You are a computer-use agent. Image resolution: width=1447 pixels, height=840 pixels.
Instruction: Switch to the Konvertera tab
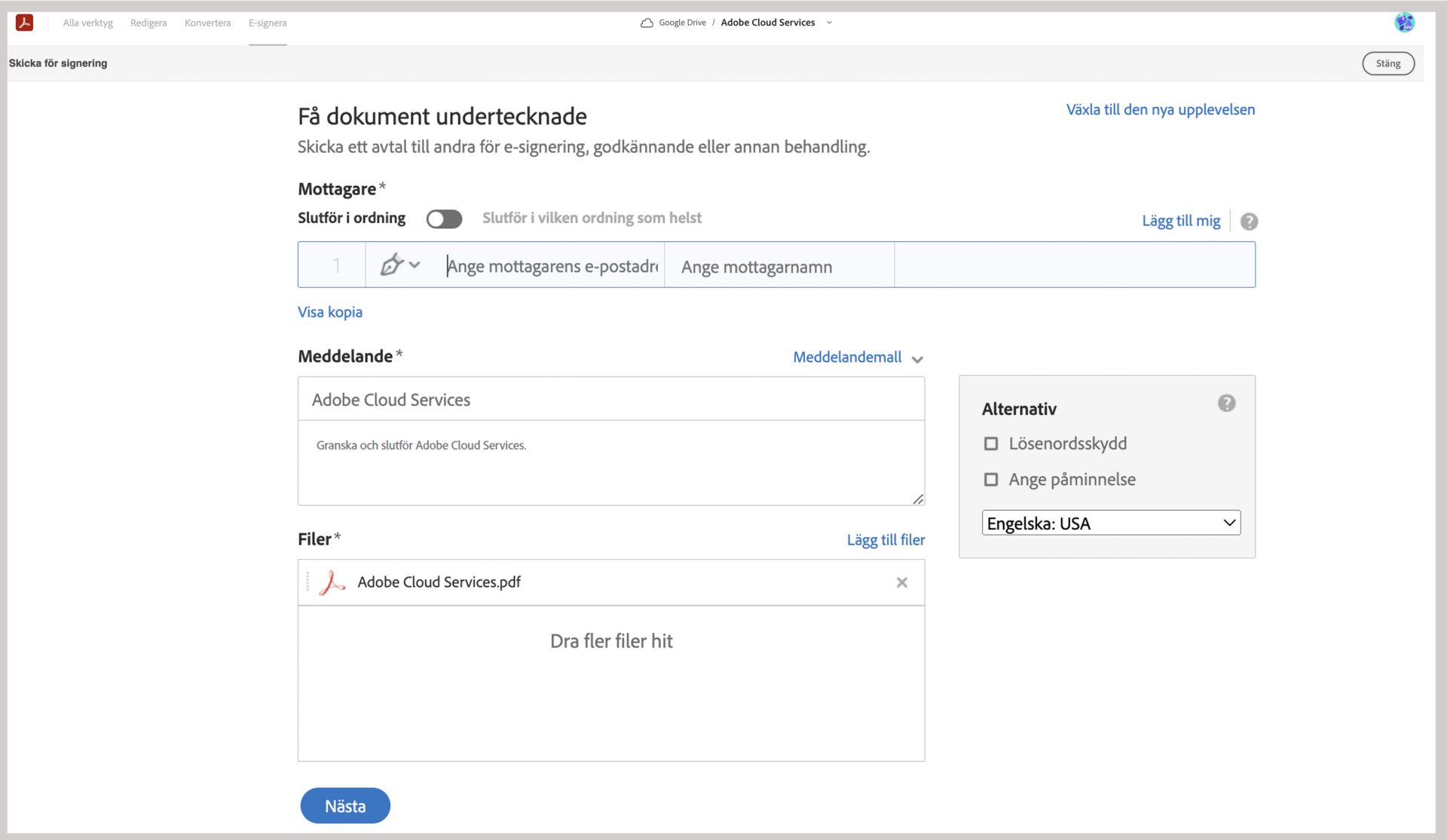point(208,23)
